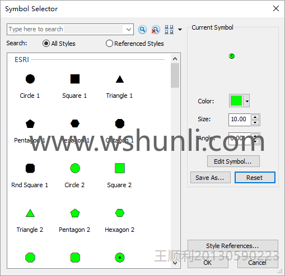Click the symbol list scrollbar thumb
285x276 pixels.
175,75
